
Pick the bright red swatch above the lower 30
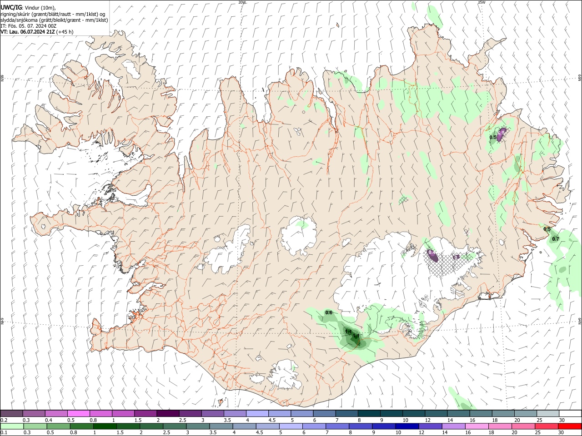coord(570,426)
